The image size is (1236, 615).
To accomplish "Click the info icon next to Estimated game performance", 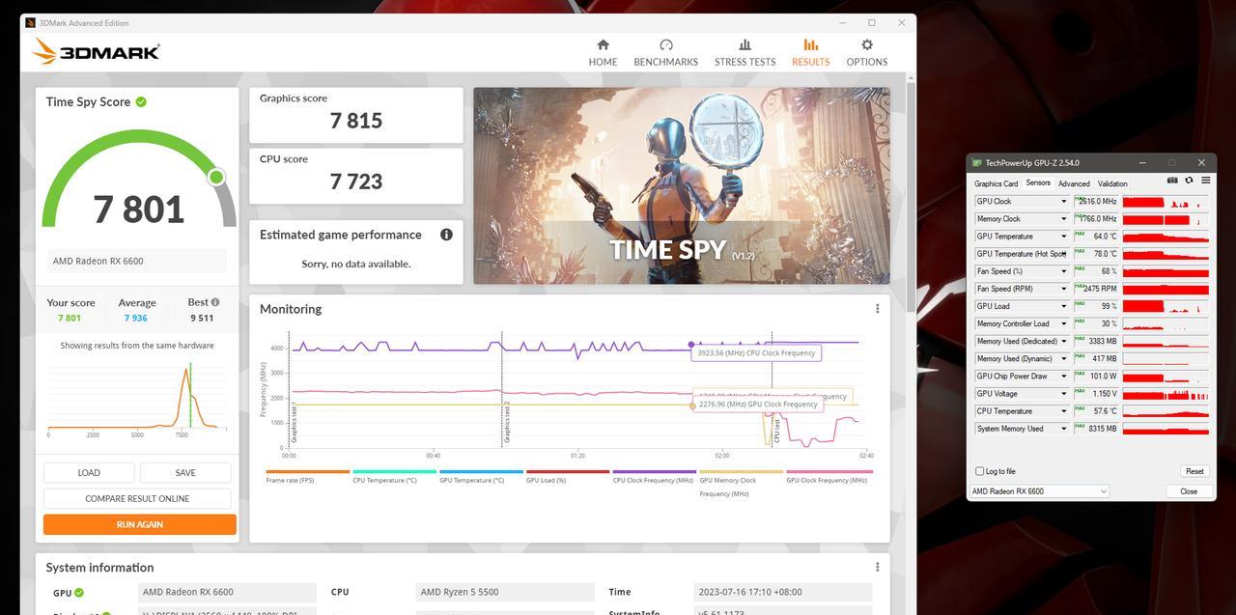I will click(x=446, y=235).
